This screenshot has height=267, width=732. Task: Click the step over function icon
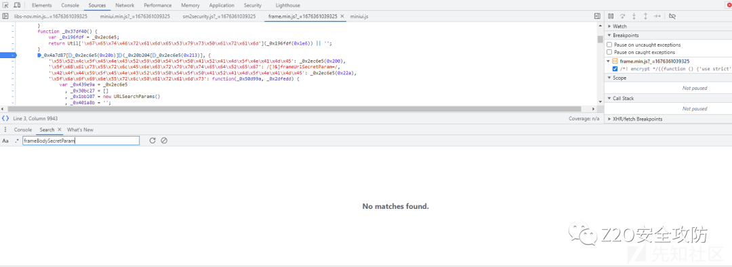(x=623, y=16)
